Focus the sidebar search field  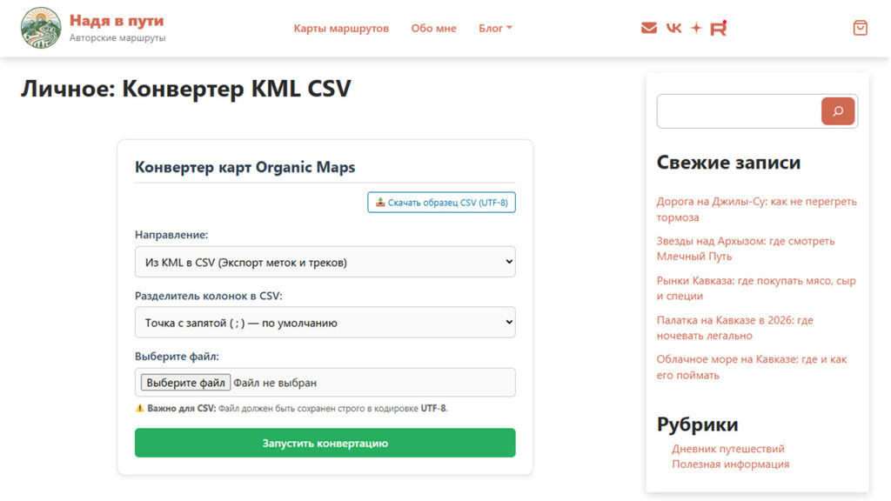pyautogui.click(x=739, y=111)
